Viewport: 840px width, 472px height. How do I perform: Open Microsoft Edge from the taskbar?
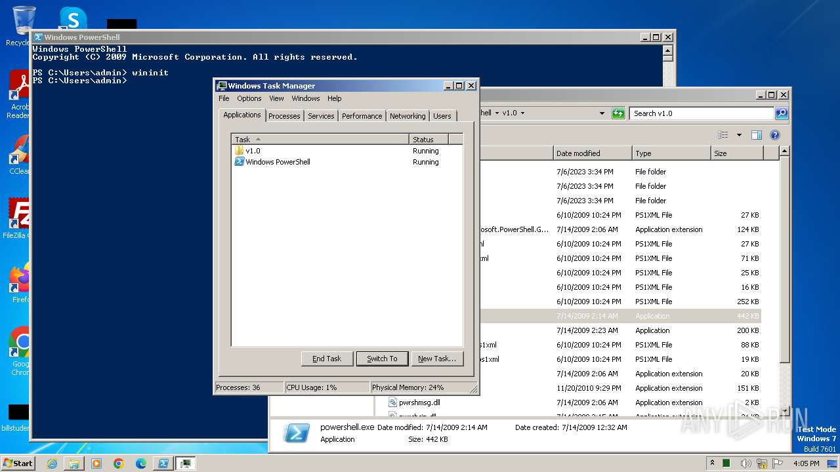pos(141,463)
